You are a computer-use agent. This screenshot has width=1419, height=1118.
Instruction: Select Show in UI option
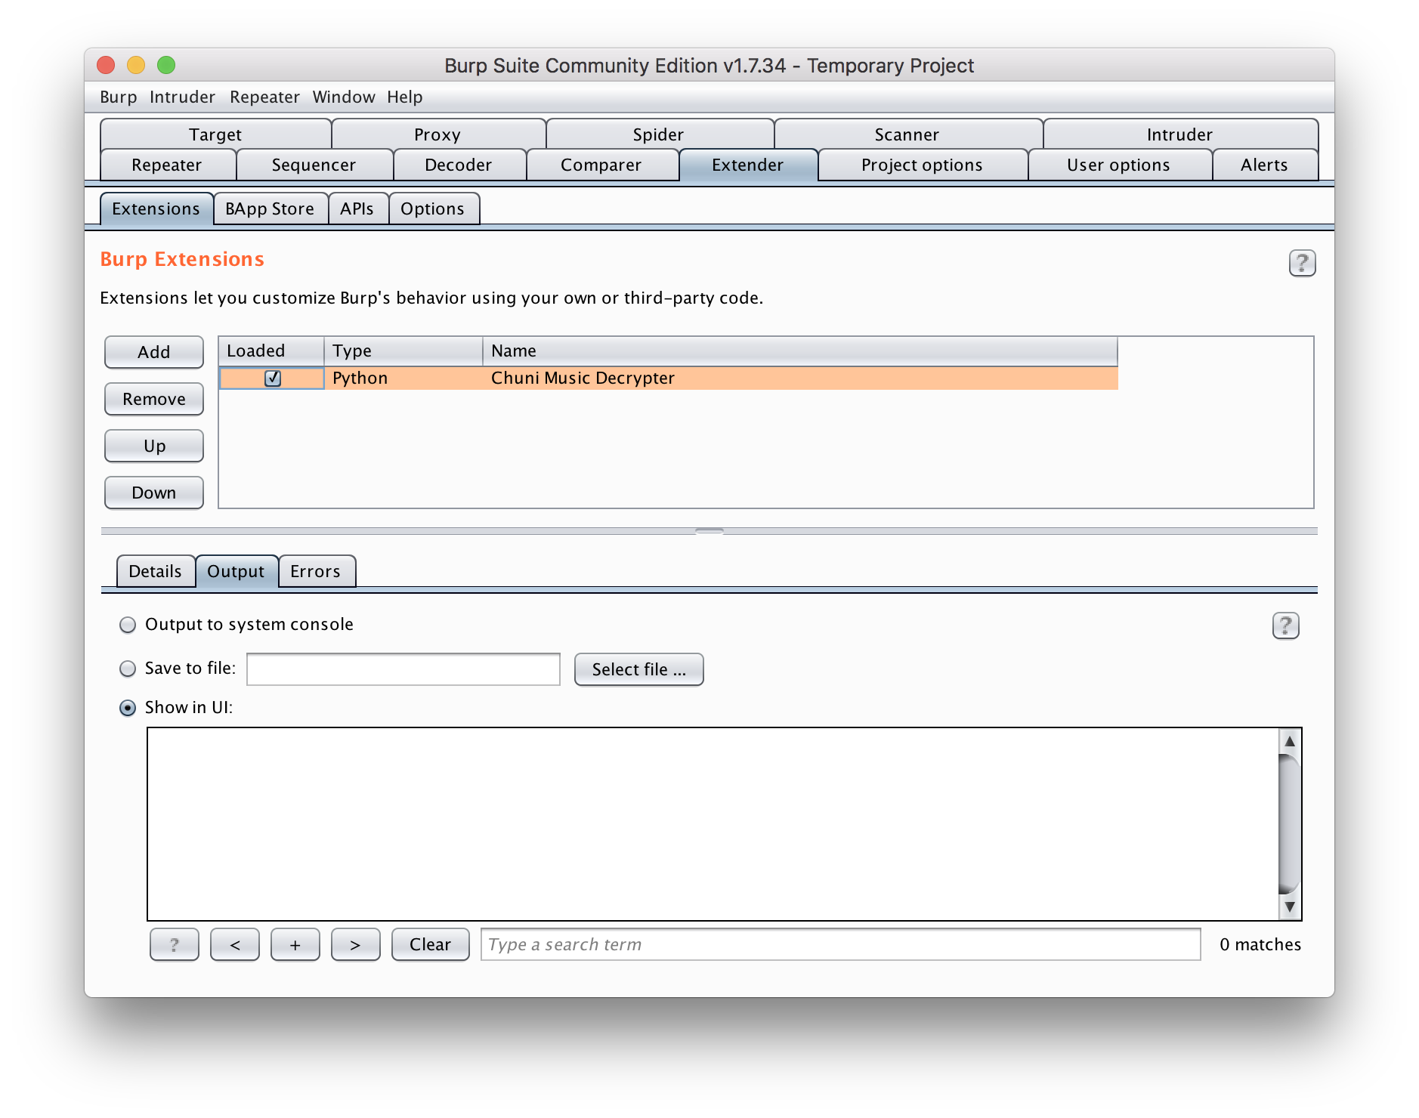(x=128, y=708)
